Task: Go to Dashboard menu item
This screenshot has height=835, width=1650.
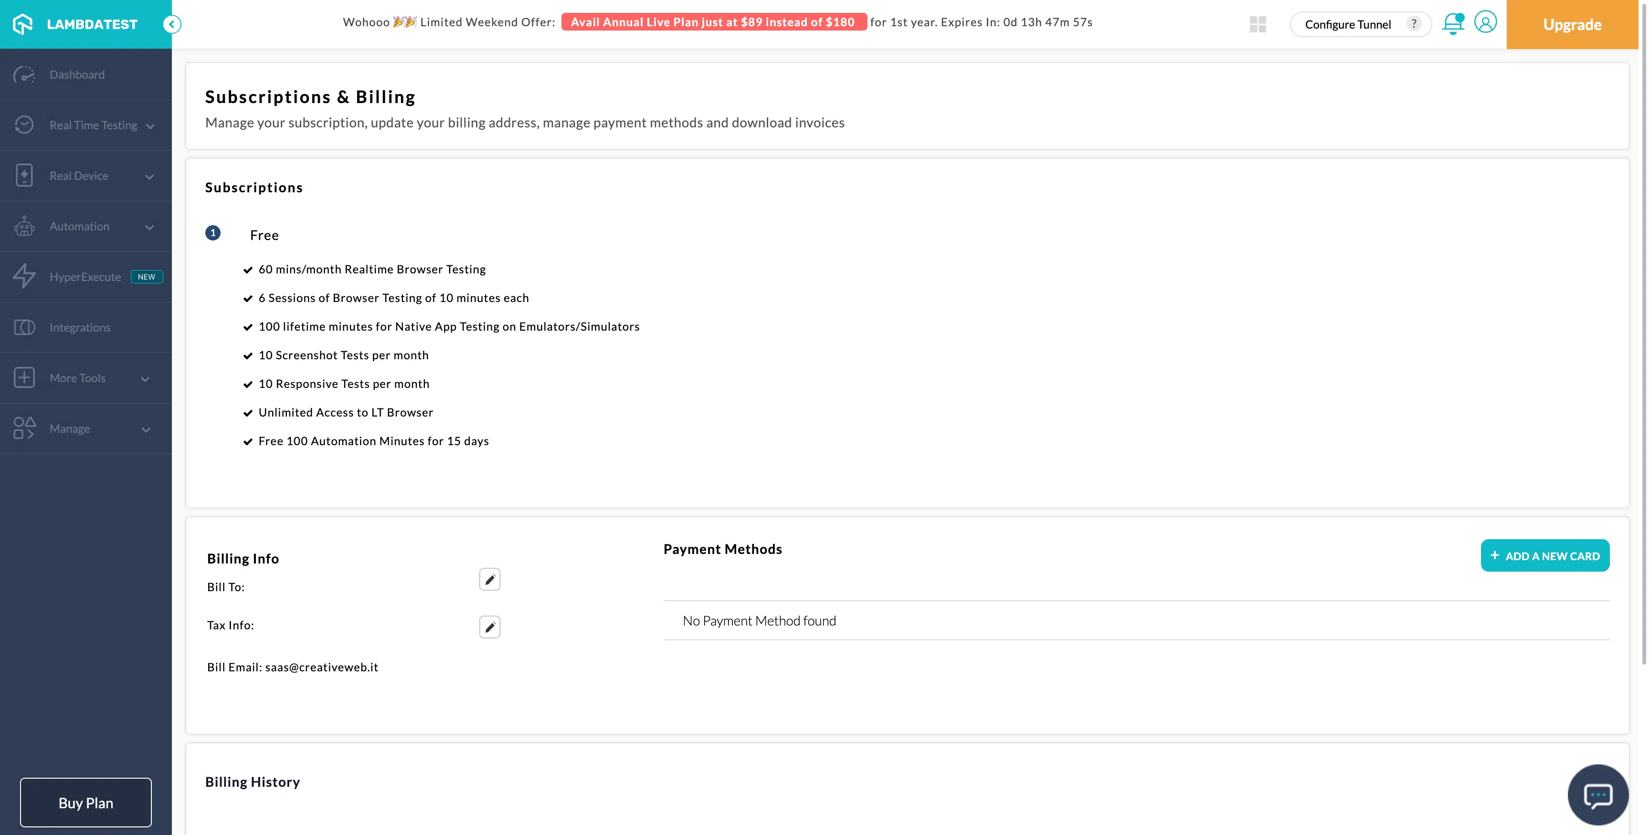Action: coord(86,75)
